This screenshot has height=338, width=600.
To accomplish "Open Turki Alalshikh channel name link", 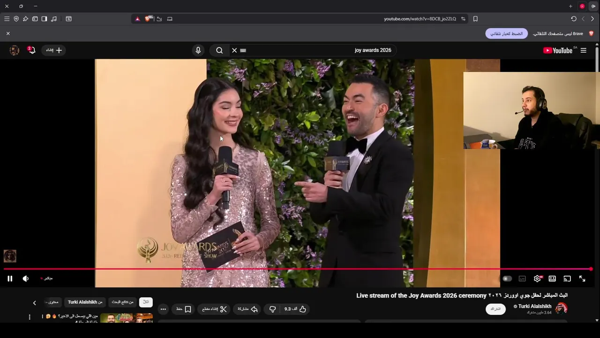I will pos(535,306).
